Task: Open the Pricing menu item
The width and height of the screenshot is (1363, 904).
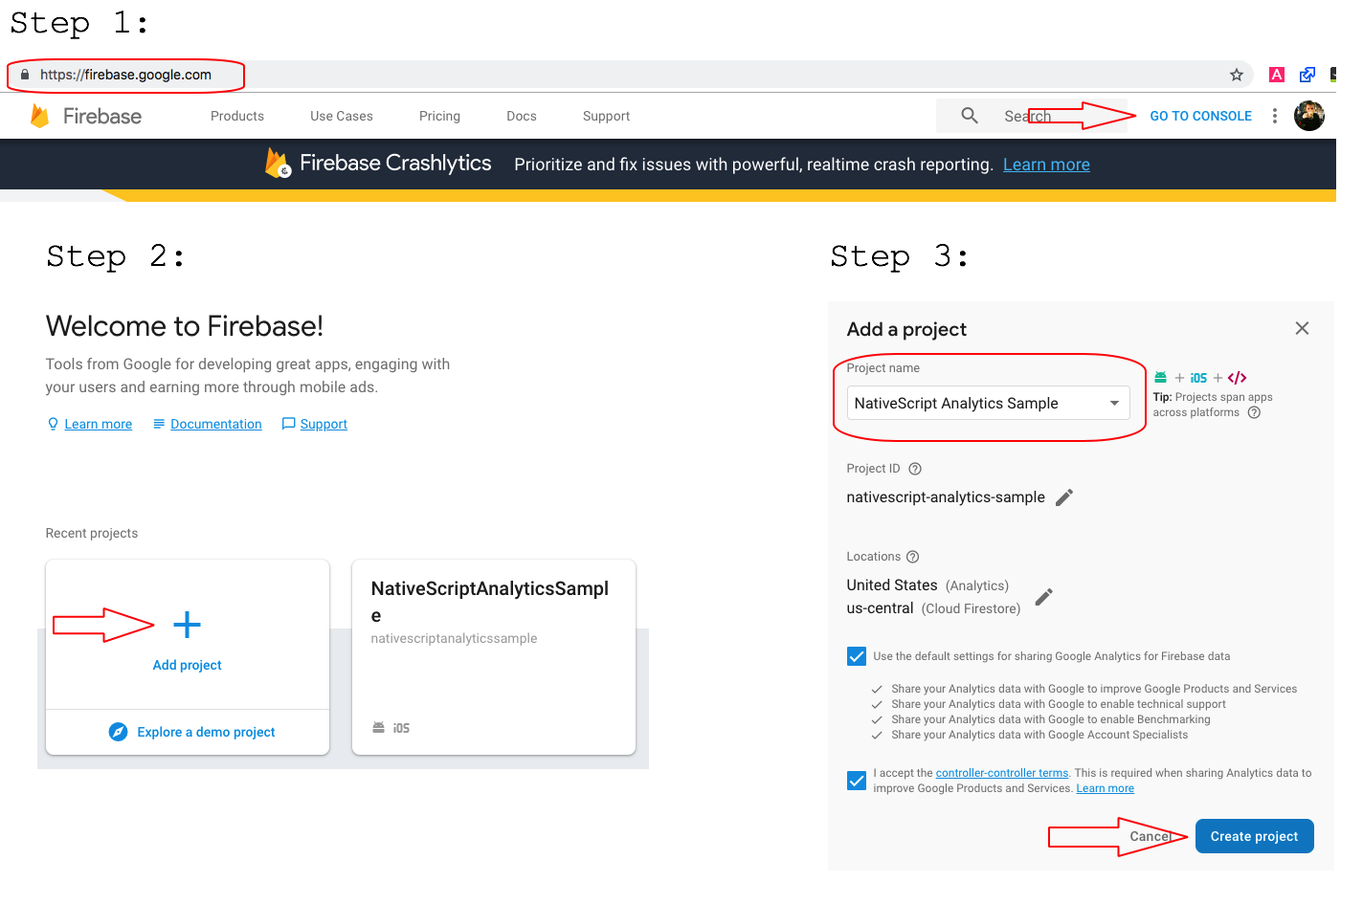Action: point(439,116)
